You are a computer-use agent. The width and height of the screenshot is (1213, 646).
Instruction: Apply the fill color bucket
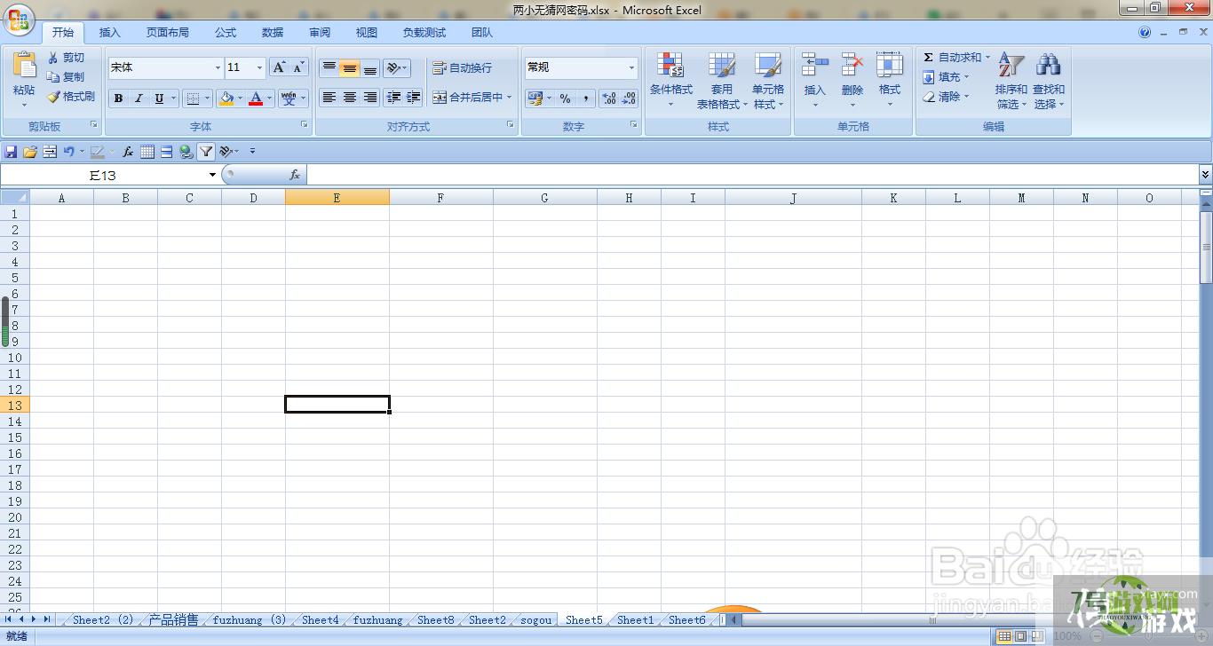[x=226, y=98]
